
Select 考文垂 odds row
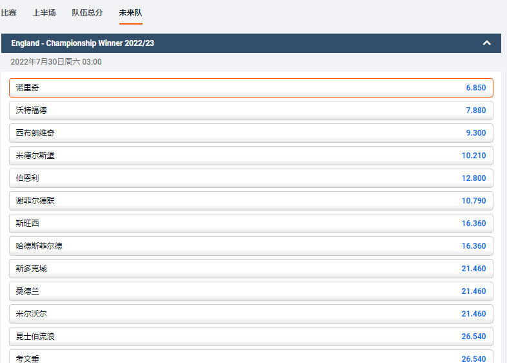click(251, 357)
